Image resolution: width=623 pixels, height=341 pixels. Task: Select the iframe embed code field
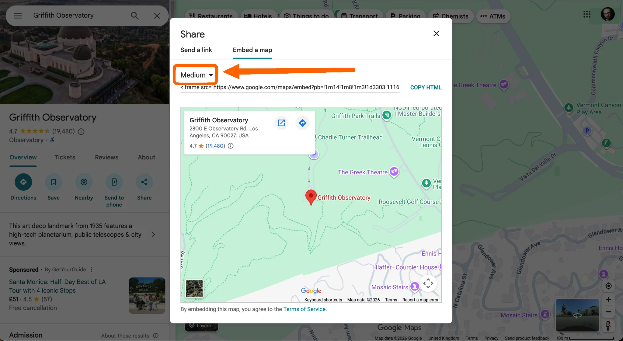point(290,87)
